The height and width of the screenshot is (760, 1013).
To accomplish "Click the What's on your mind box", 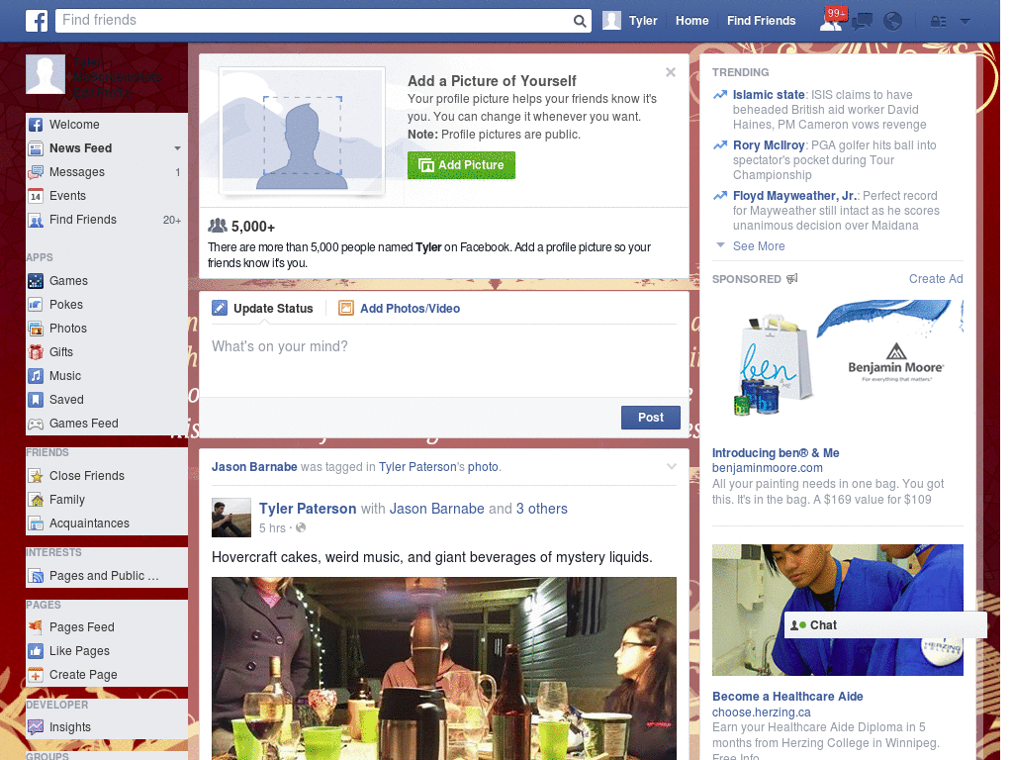I will point(444,358).
